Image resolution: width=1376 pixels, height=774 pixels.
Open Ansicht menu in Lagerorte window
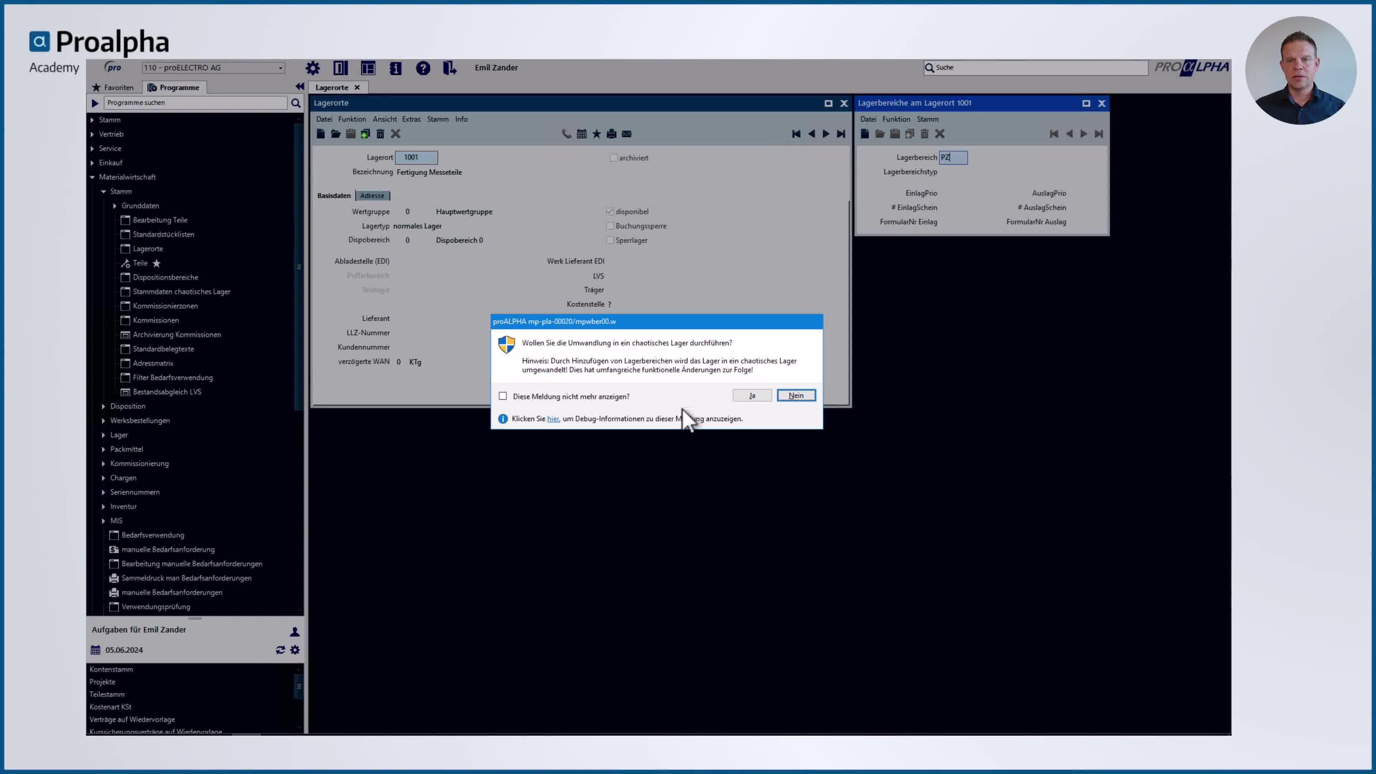(x=384, y=119)
